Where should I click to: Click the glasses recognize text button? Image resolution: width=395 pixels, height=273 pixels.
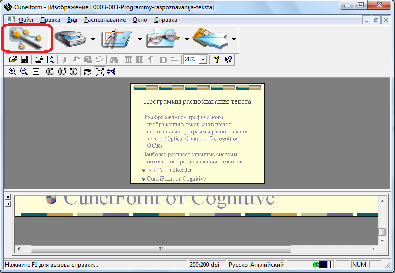[x=164, y=39]
